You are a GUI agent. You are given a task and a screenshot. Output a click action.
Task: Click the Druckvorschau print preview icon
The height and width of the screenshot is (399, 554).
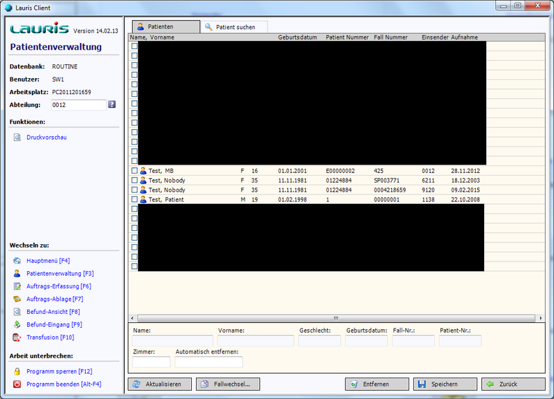17,138
